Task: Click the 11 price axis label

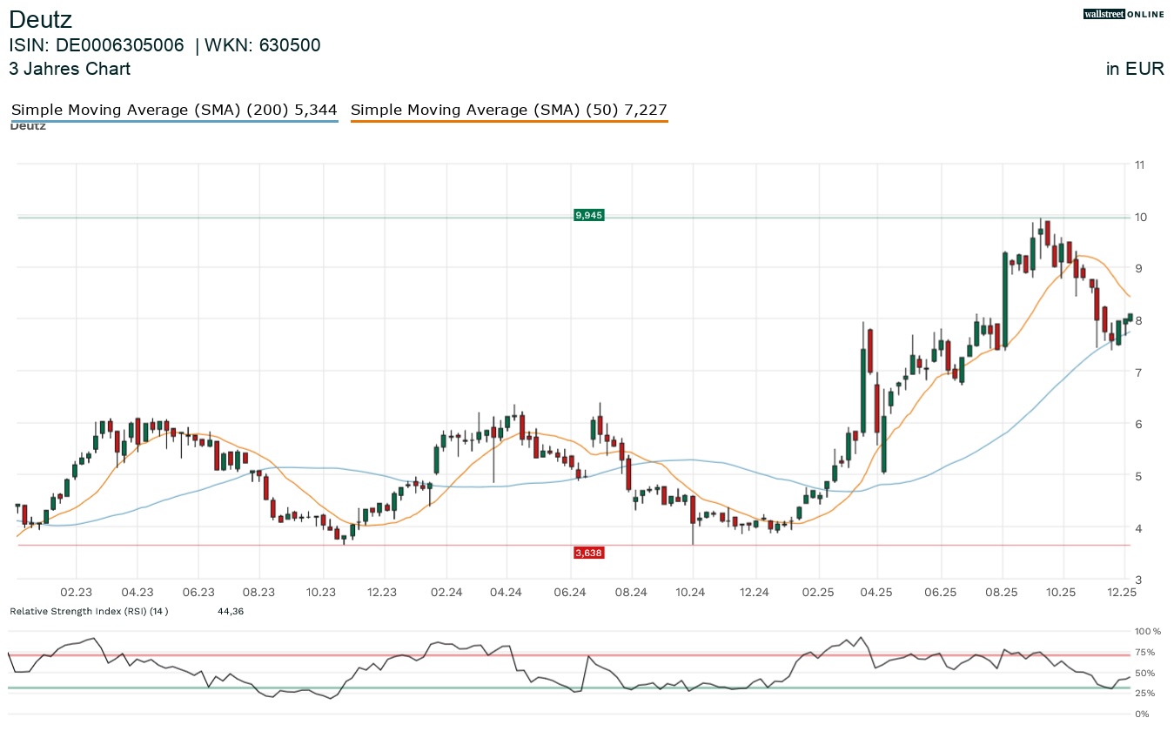Action: (x=1139, y=164)
